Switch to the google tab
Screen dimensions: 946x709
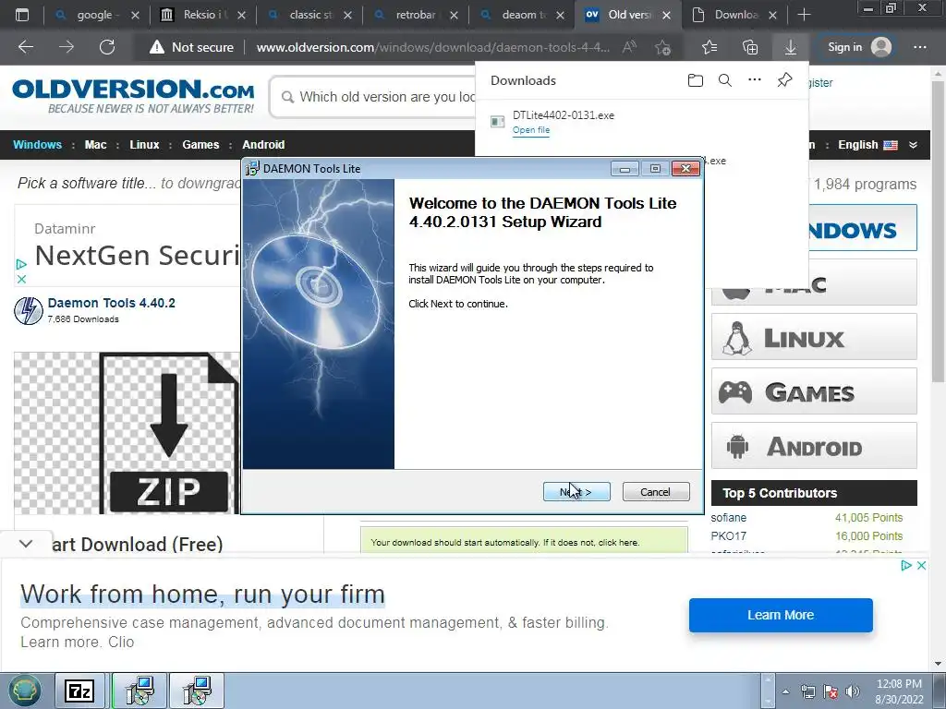pos(95,15)
